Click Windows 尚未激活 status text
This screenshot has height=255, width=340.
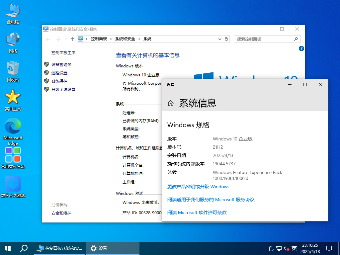(141, 202)
